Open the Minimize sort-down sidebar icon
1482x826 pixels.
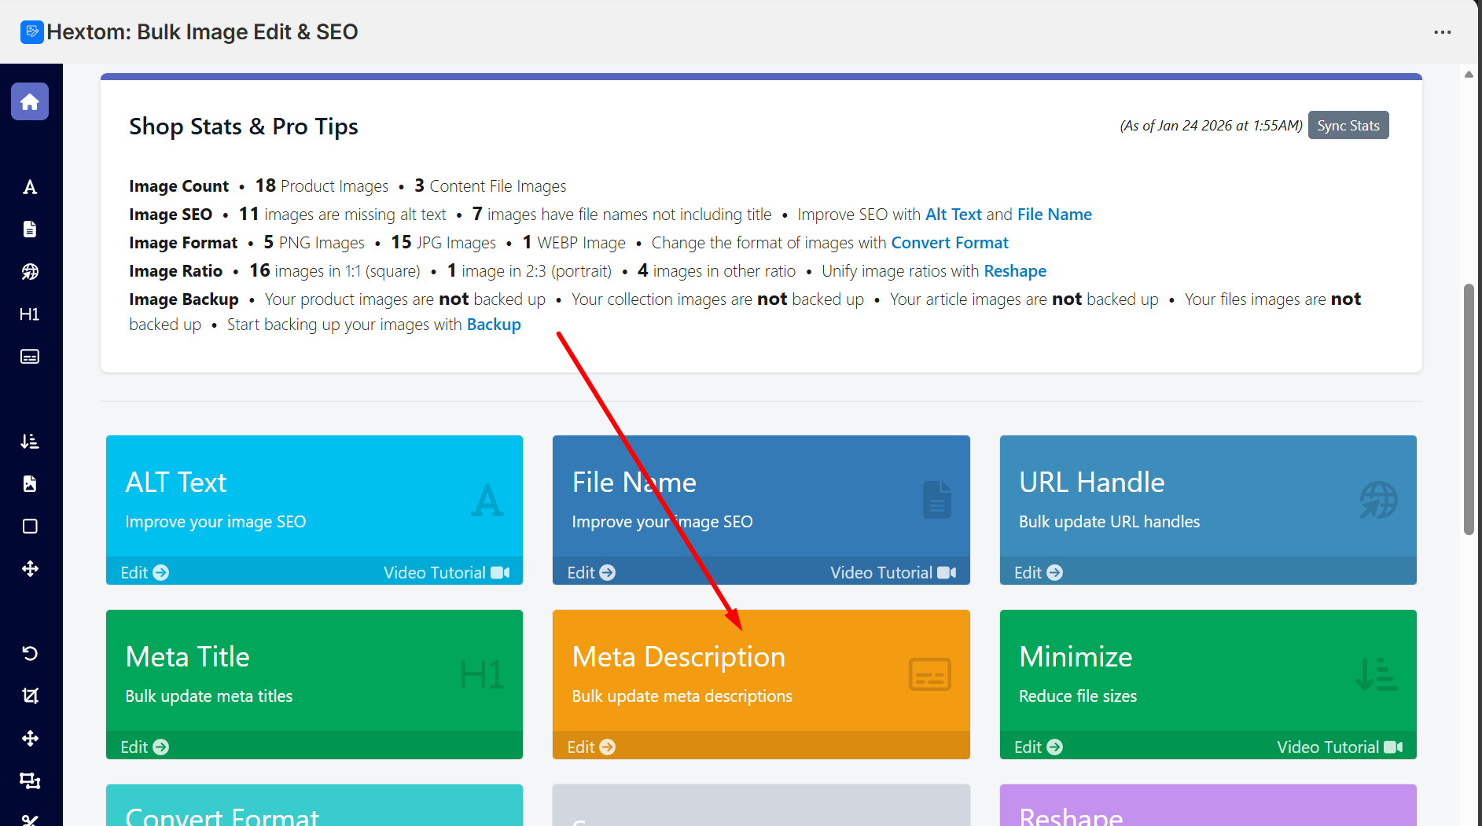click(x=30, y=442)
